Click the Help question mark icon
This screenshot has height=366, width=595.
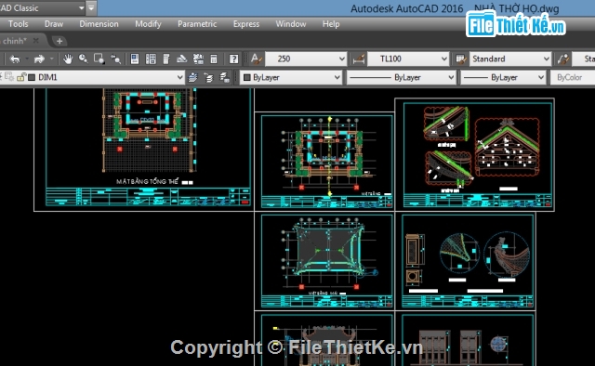pos(233,59)
